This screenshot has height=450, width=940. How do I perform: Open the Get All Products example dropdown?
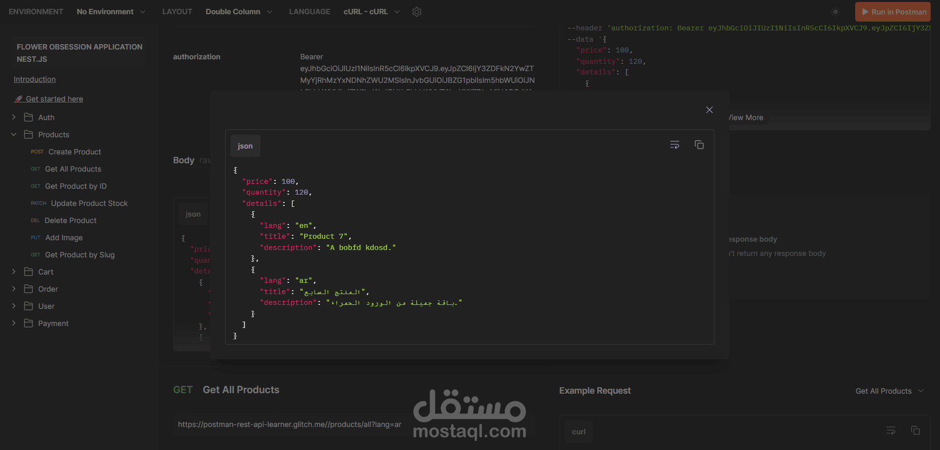(x=889, y=391)
